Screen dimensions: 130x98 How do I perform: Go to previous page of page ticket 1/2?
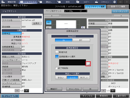pyautogui.click(x=104, y=91)
